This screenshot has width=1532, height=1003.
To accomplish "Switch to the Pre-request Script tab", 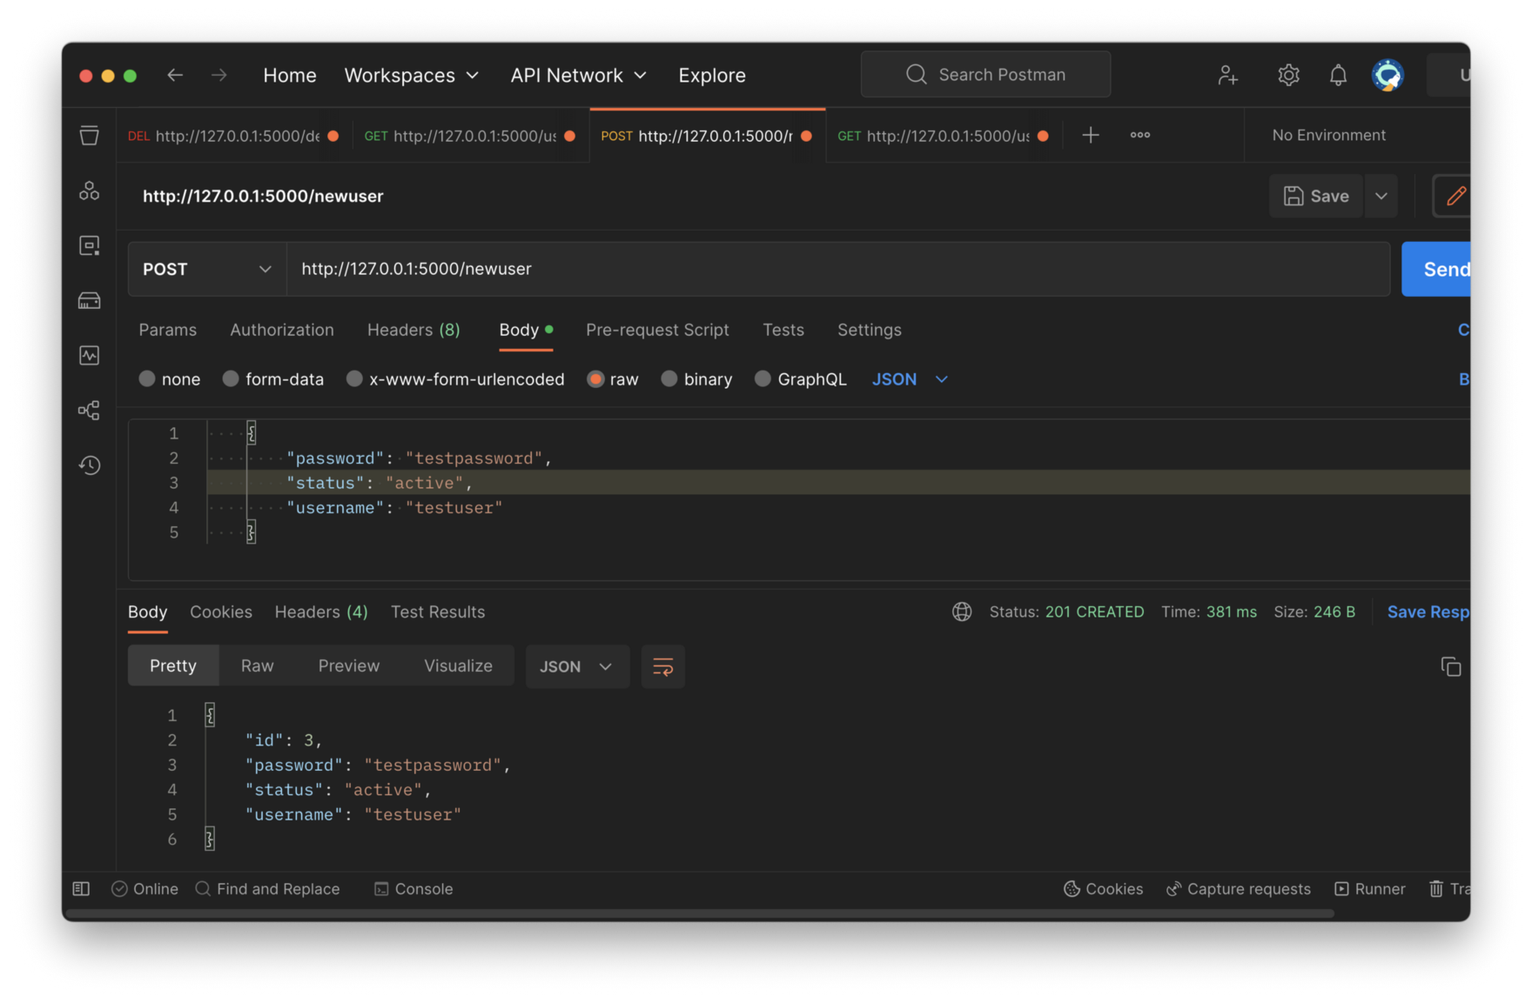I will pyautogui.click(x=657, y=330).
